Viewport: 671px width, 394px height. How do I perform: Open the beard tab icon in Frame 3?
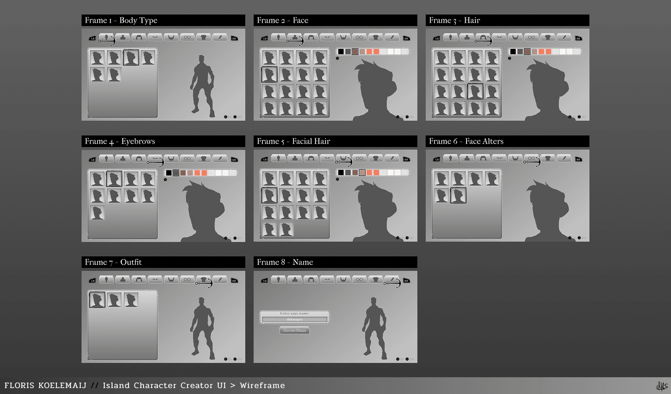tap(515, 37)
